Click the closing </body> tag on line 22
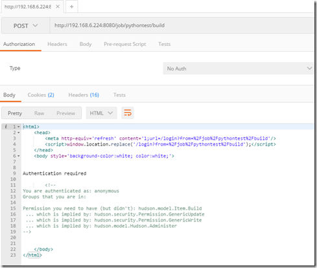Image resolution: width=317 pixels, height=268 pixels. [x=43, y=249]
